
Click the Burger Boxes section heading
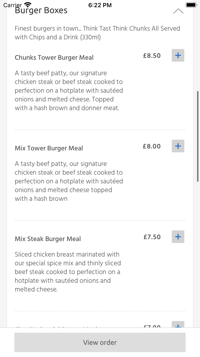(41, 10)
